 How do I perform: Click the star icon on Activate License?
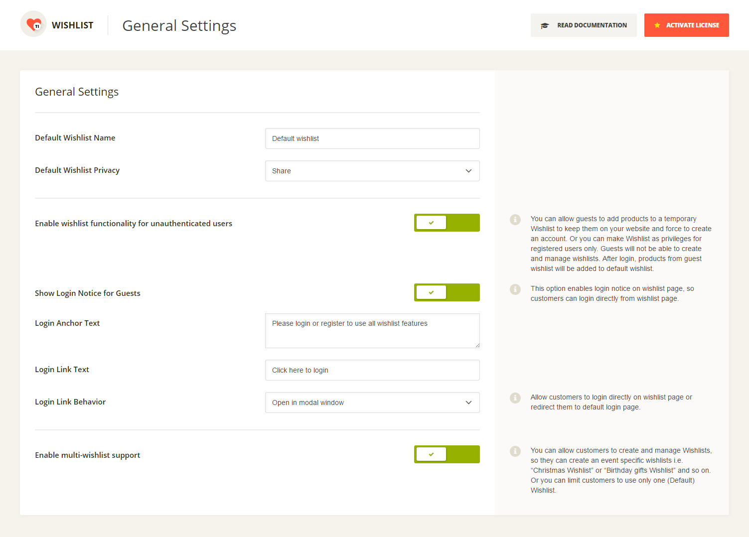tap(657, 25)
